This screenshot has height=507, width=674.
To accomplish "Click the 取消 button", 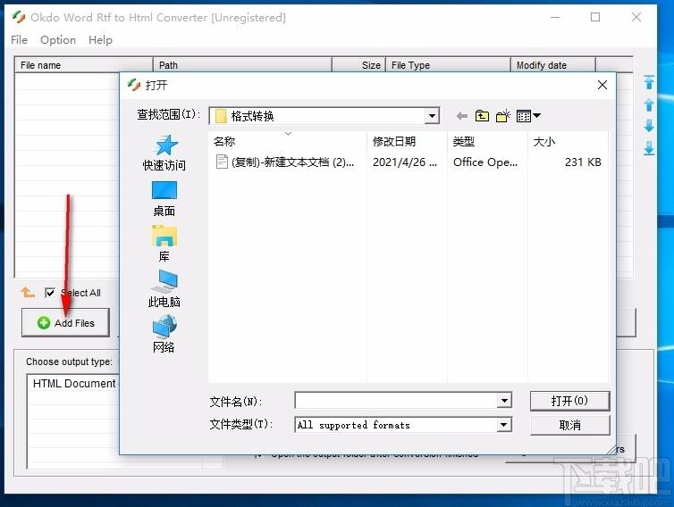I will (569, 425).
